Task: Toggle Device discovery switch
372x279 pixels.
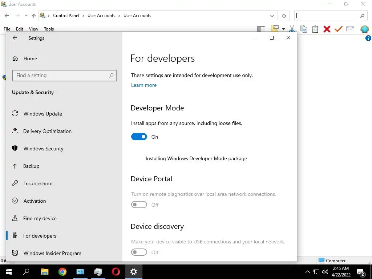Action: [x=139, y=252]
